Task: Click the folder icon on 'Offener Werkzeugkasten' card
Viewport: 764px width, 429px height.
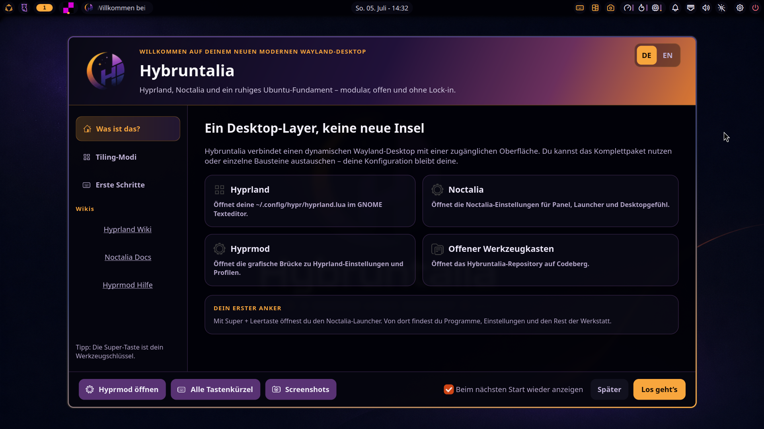Action: [x=437, y=249]
